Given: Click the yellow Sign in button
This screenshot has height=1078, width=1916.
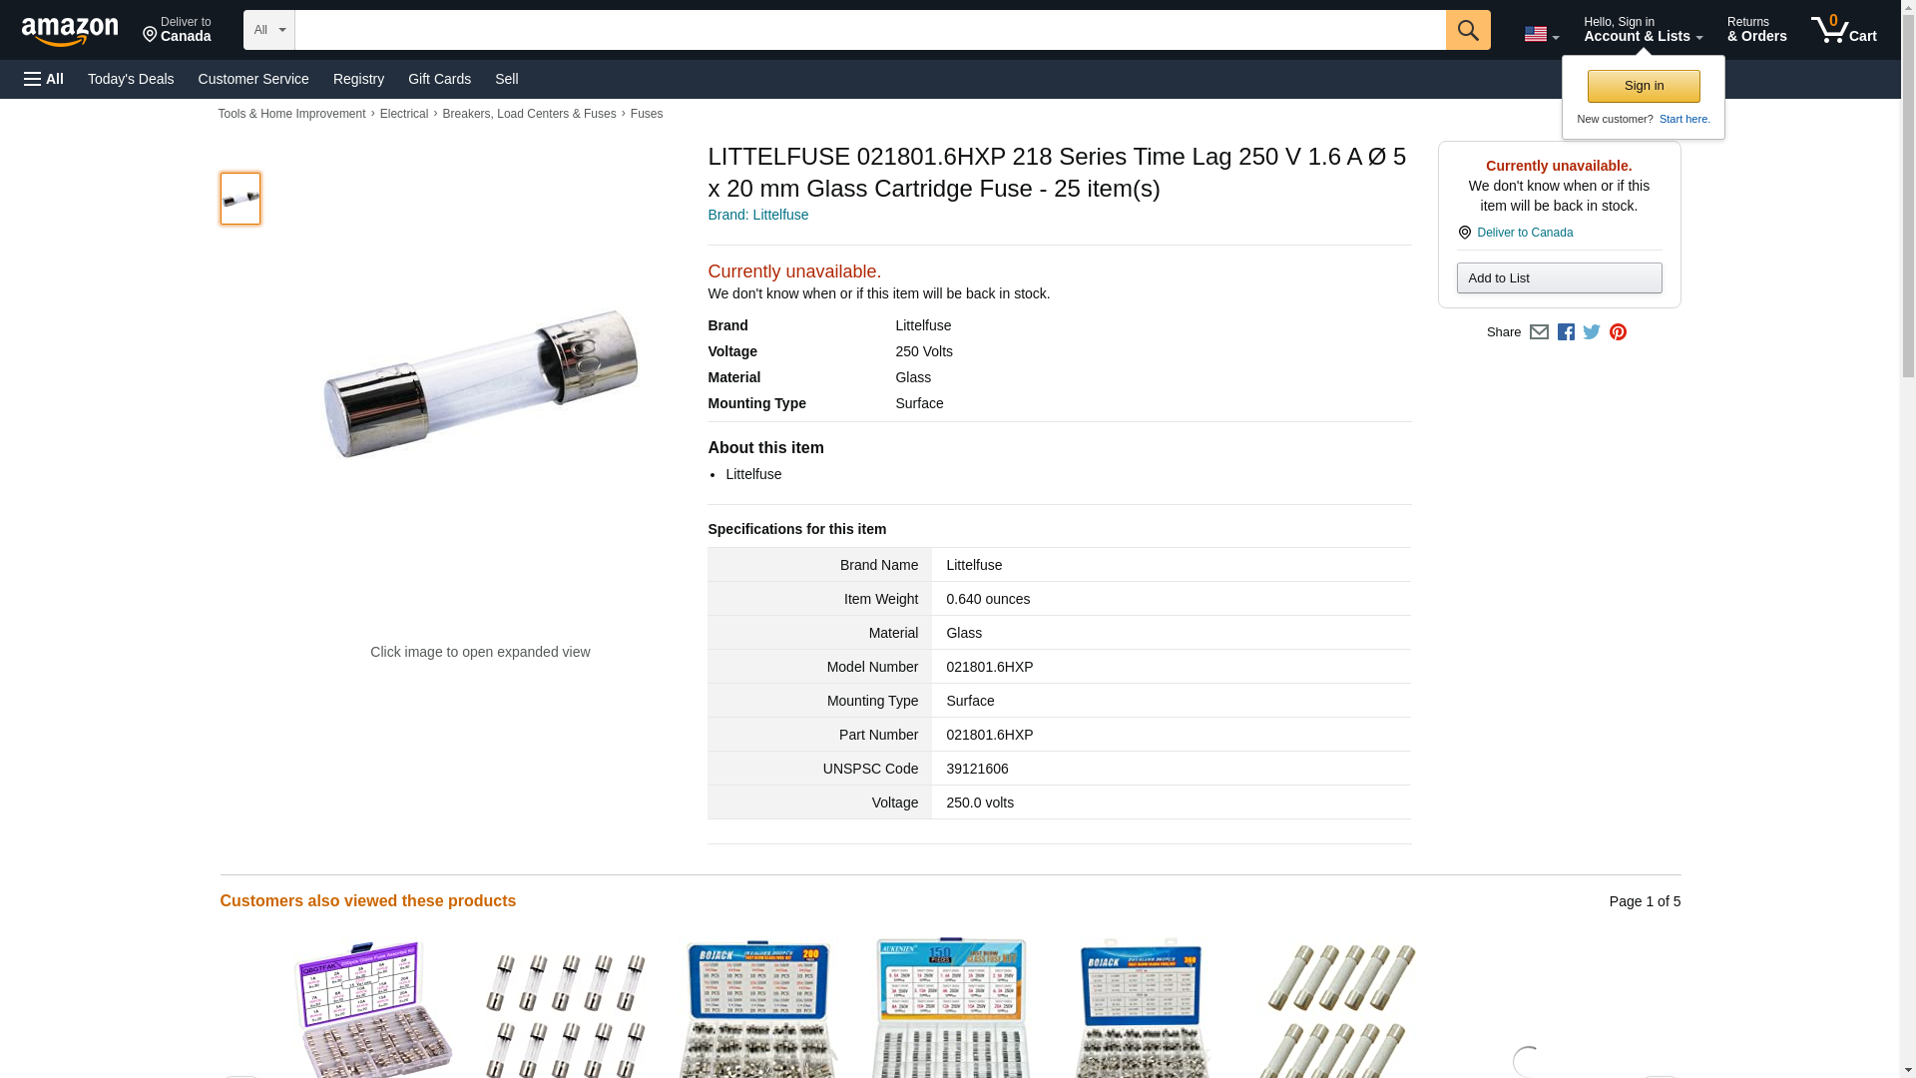Looking at the screenshot, I should coord(1644,86).
